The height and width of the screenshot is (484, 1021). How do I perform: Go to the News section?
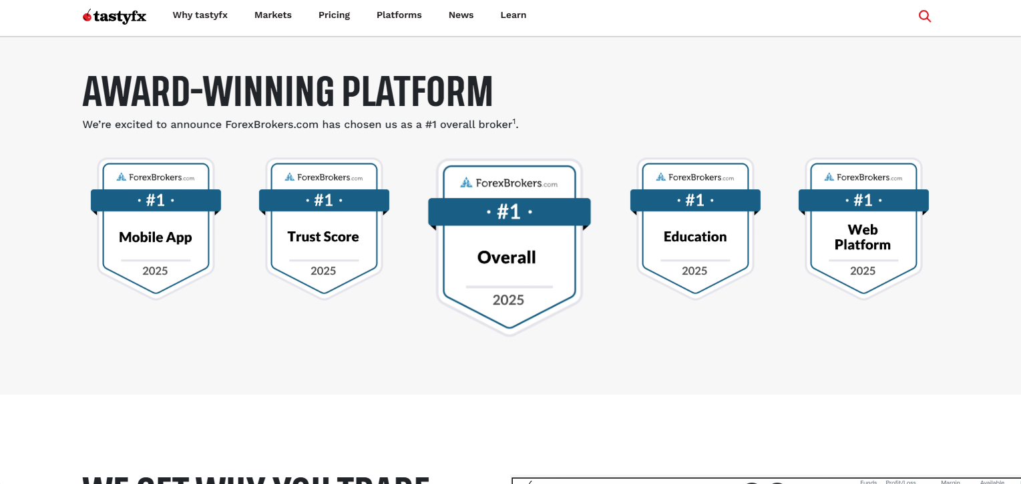click(461, 15)
